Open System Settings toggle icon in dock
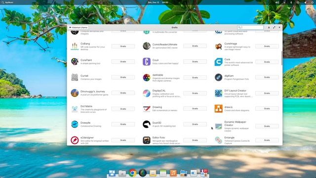Screen dimensions: 316x178 (194, 173)
